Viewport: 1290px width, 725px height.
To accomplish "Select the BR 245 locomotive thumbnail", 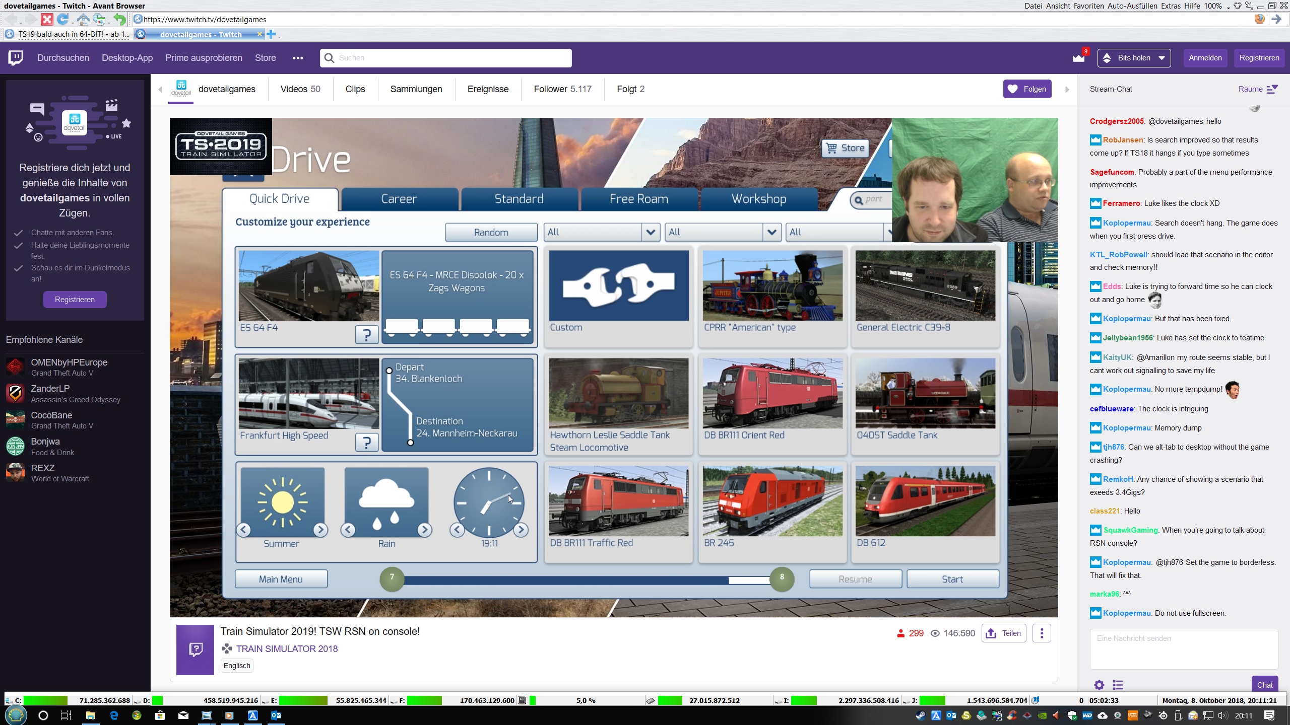I will 772,501.
